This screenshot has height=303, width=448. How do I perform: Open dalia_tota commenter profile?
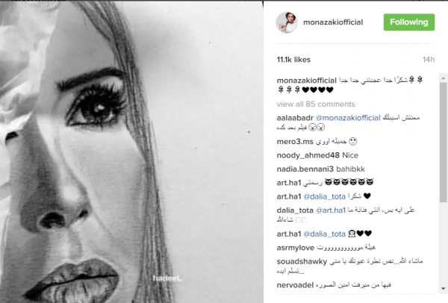(295, 210)
